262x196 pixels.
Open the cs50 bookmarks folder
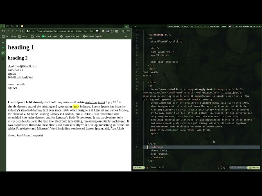click(x=35, y=36)
